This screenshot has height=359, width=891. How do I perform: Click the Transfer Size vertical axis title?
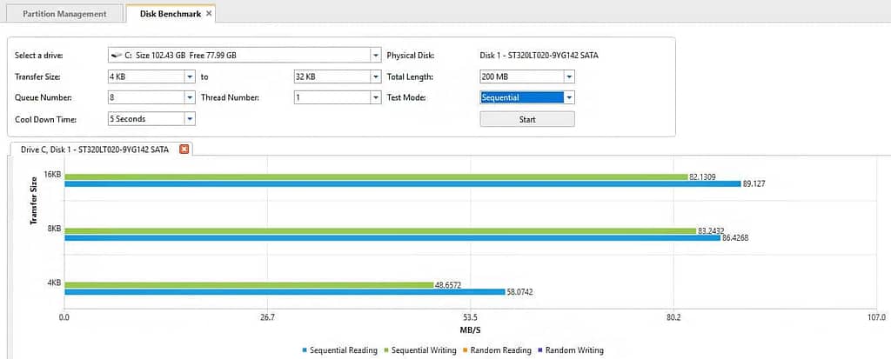coord(34,203)
